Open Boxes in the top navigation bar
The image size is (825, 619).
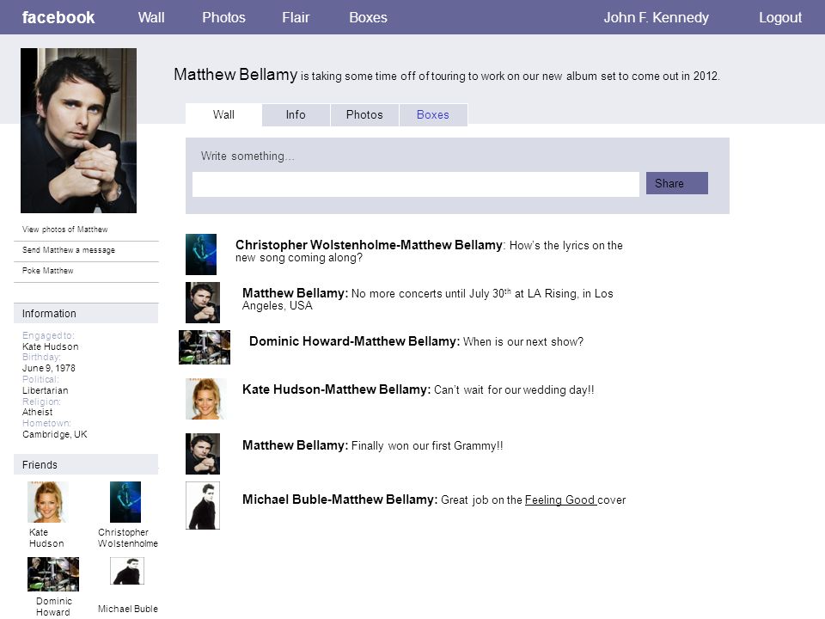[368, 17]
